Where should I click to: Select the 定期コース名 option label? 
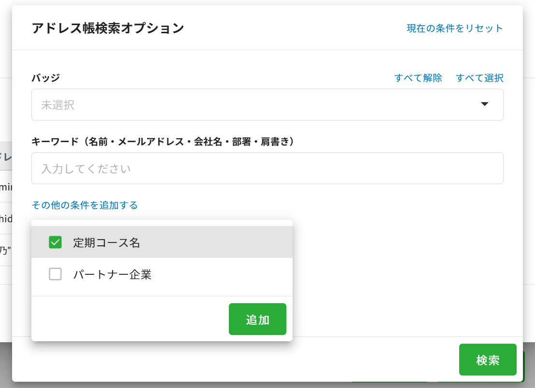(107, 243)
